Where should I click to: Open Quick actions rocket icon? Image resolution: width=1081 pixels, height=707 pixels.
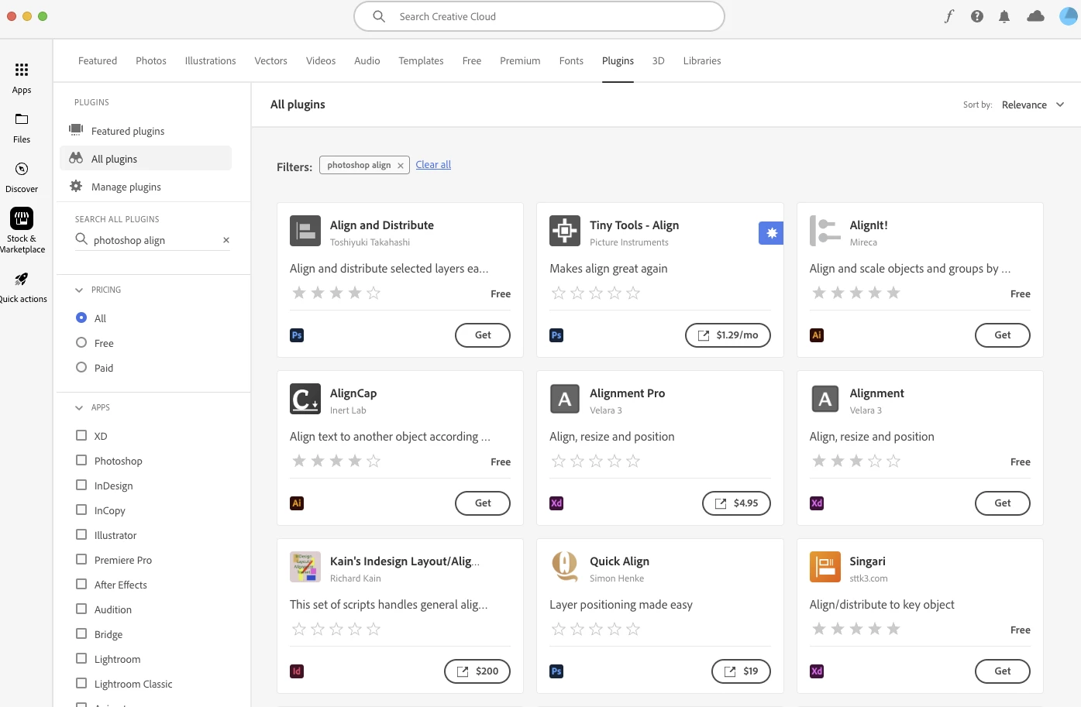coord(22,279)
